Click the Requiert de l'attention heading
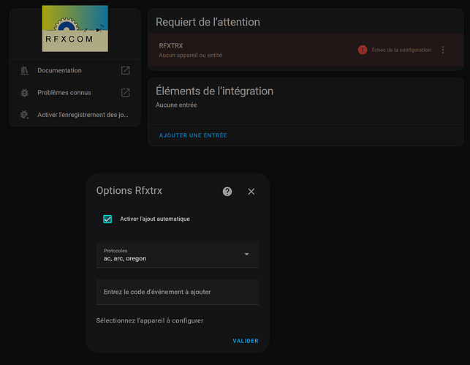Viewport: 470px width, 365px height. 208,22
